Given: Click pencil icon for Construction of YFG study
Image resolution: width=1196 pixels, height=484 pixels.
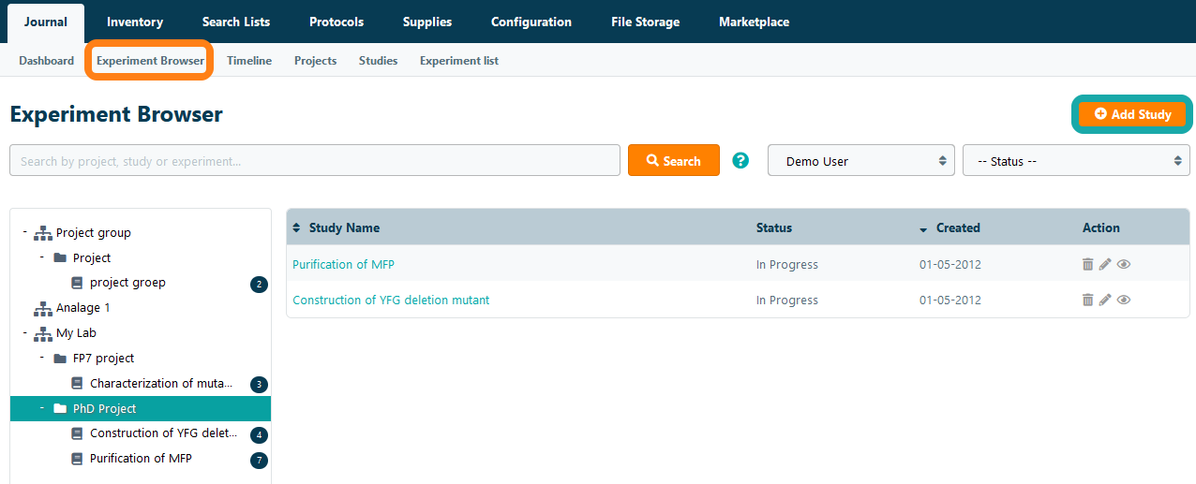Looking at the screenshot, I should pos(1105,301).
